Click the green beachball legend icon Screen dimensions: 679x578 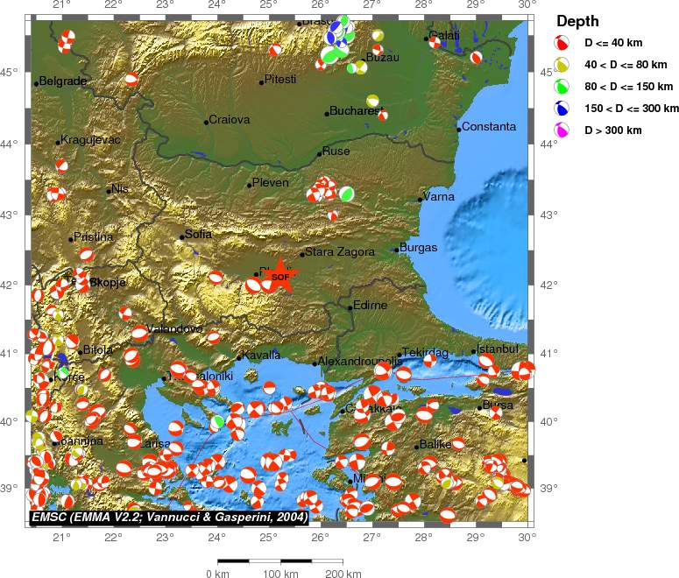(x=562, y=87)
